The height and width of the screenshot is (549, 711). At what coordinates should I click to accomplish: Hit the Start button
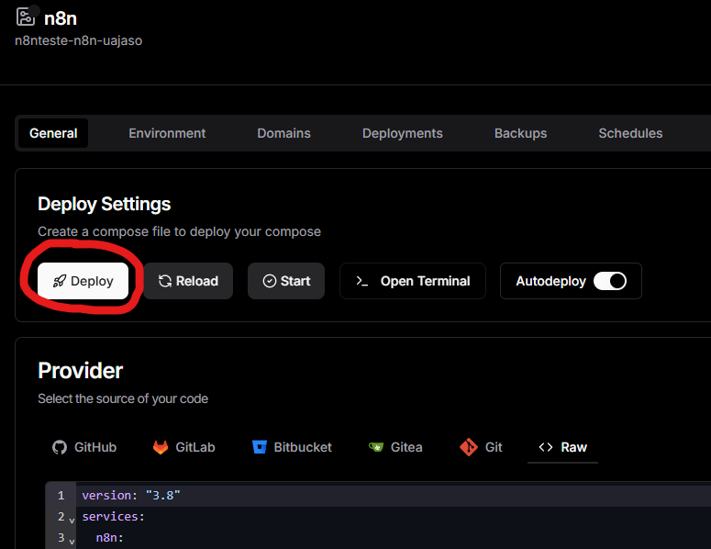click(x=286, y=281)
